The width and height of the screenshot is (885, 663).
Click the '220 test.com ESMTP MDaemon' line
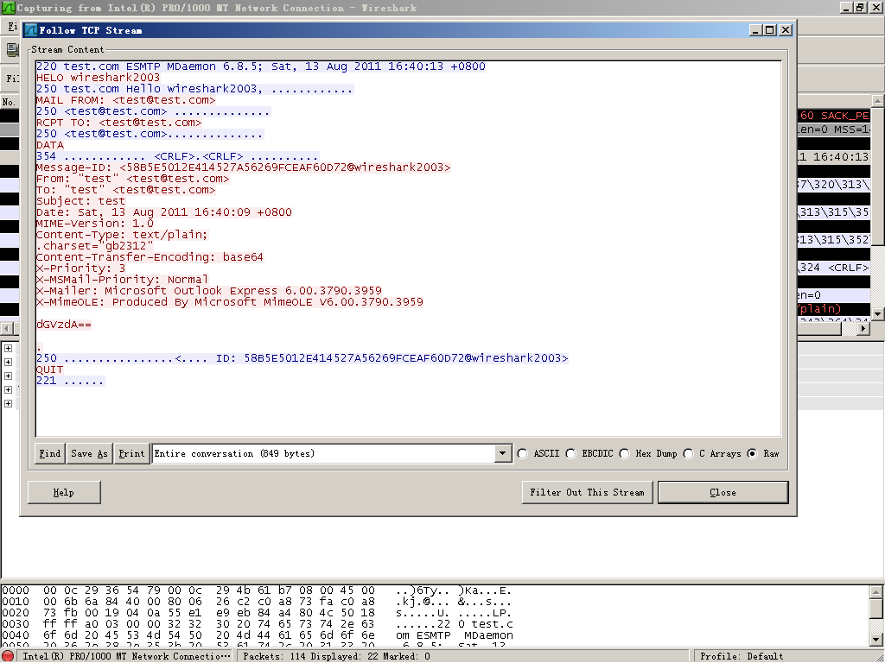[261, 66]
